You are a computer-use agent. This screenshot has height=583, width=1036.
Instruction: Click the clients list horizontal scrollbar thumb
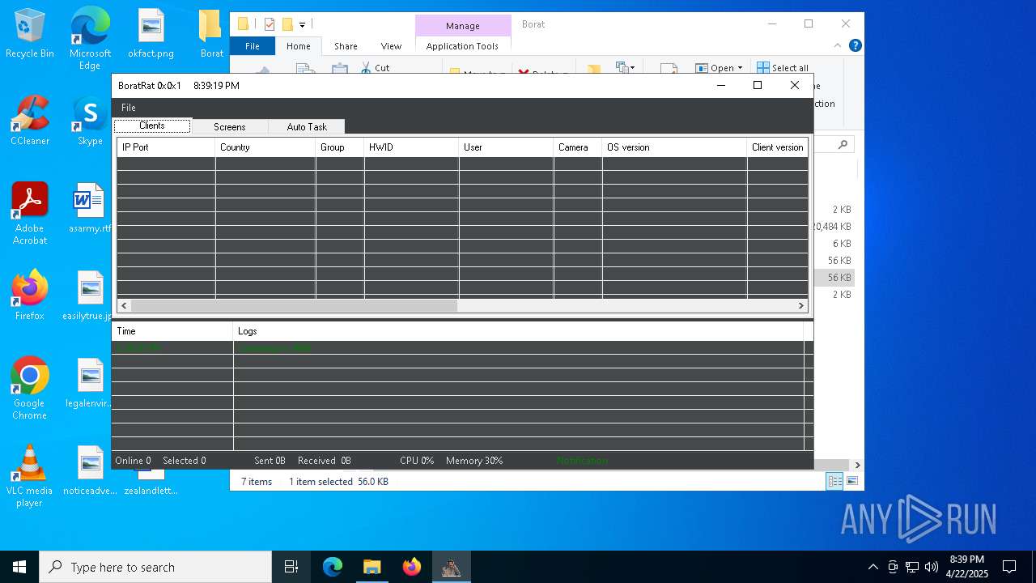tap(294, 305)
